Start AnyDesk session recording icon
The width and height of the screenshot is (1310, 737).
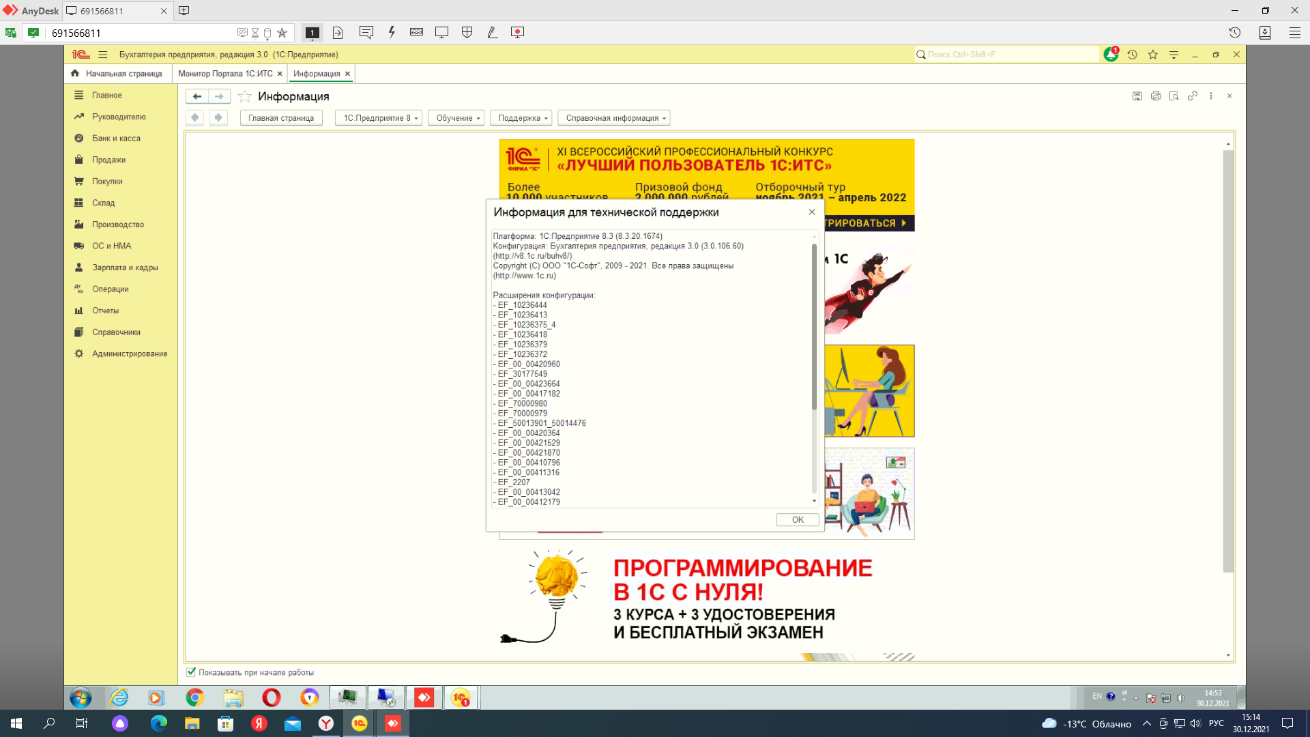pos(518,32)
